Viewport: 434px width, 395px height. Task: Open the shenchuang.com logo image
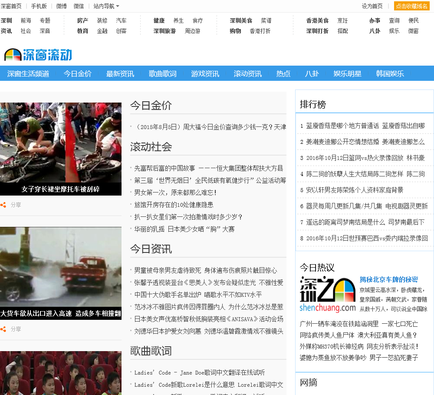point(327,294)
